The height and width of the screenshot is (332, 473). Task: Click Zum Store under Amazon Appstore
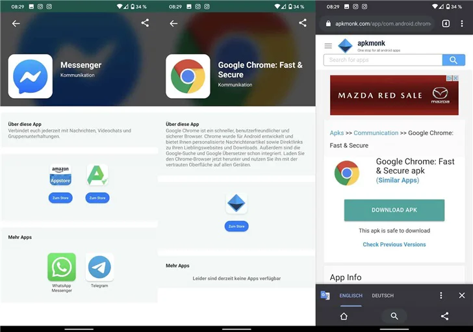point(60,198)
